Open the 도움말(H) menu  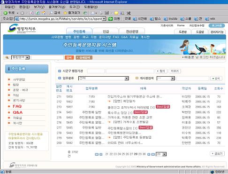point(91,7)
